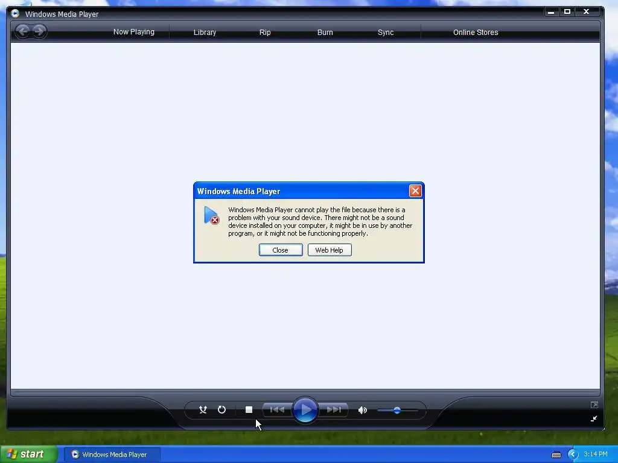Click the Windows Media Player title bar icon
The height and width of the screenshot is (463, 618).
point(15,14)
